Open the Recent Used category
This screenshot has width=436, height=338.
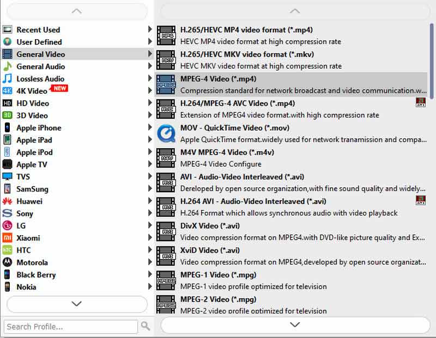(38, 30)
